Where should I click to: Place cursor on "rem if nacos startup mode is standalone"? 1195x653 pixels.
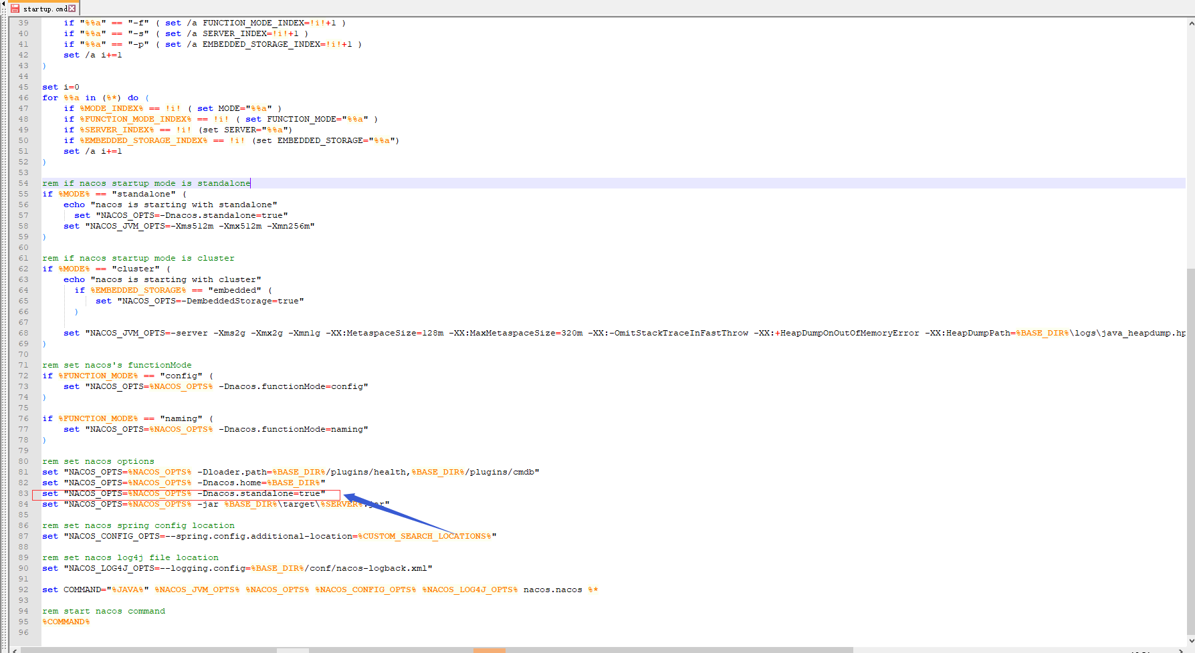[146, 183]
